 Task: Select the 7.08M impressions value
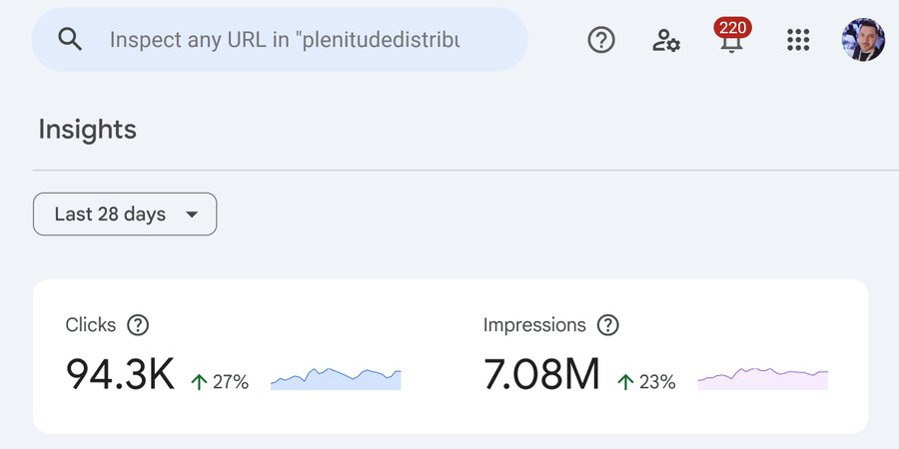pos(541,375)
